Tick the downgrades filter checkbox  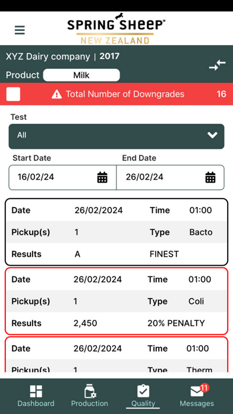13,94
